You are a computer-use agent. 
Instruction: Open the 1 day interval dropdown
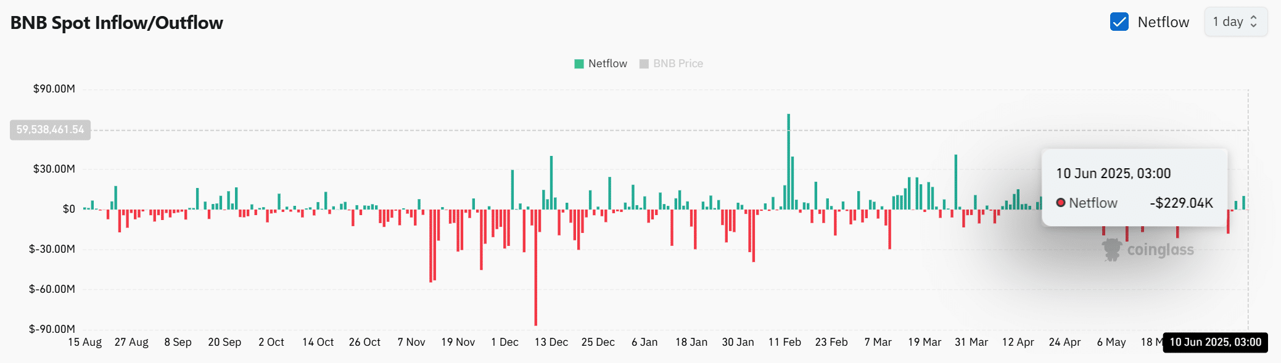pos(1235,22)
